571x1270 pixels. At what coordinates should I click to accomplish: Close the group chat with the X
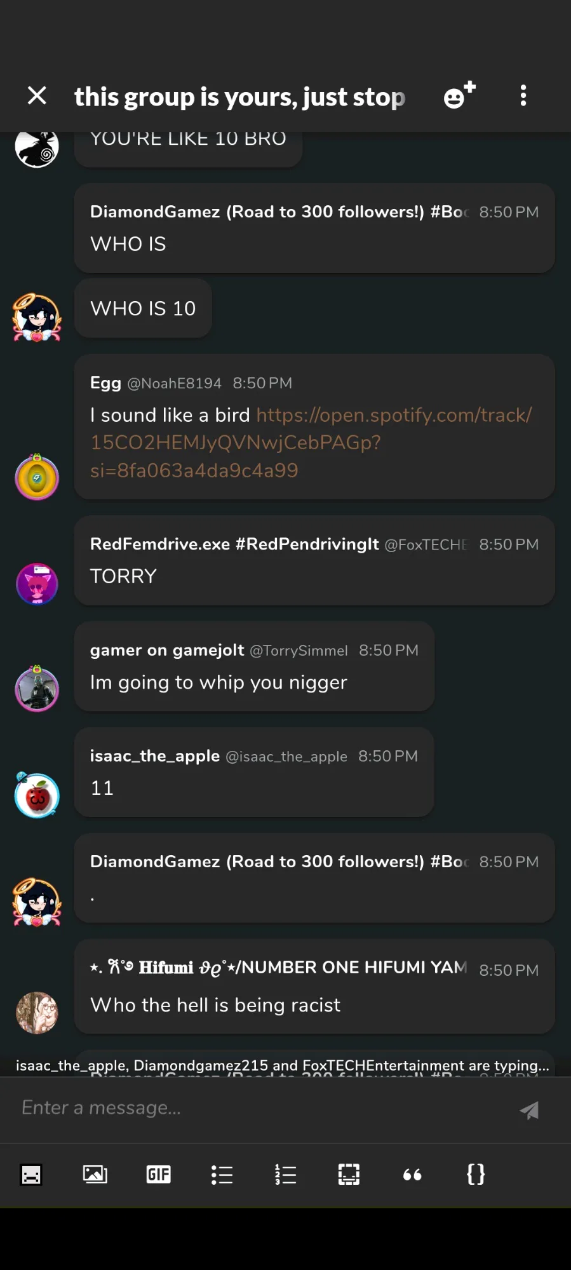[x=37, y=96]
